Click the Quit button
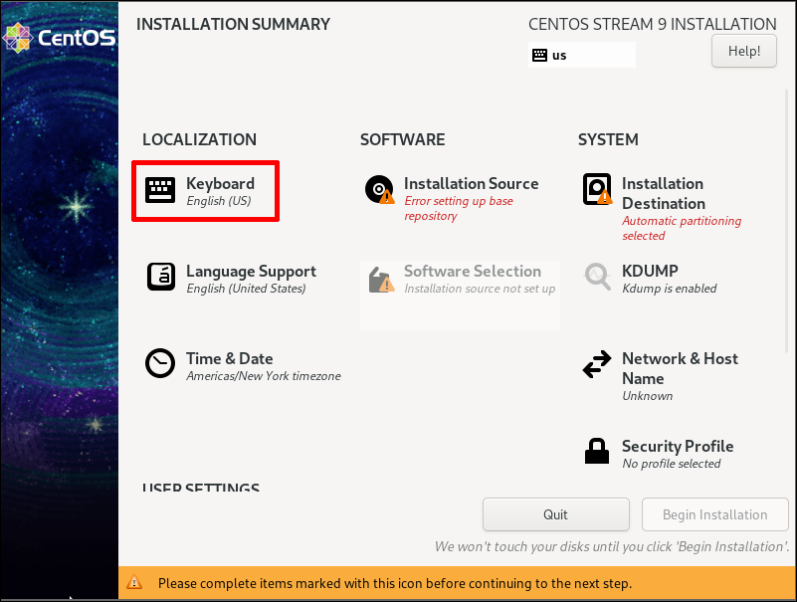This screenshot has width=797, height=602. point(555,514)
